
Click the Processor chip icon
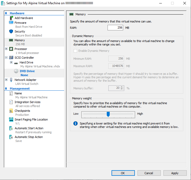coord(11,49)
